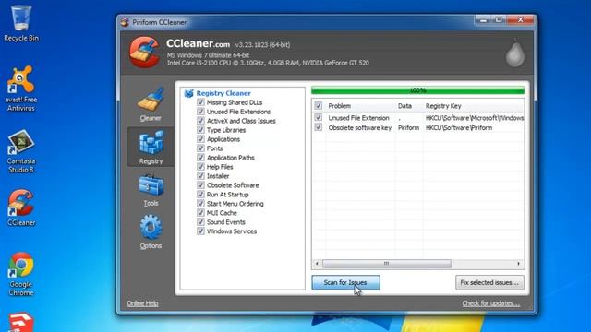Screen dimensions: 591x332
Task: Toggle the select-all checkbox in results header
Action: tap(318, 106)
